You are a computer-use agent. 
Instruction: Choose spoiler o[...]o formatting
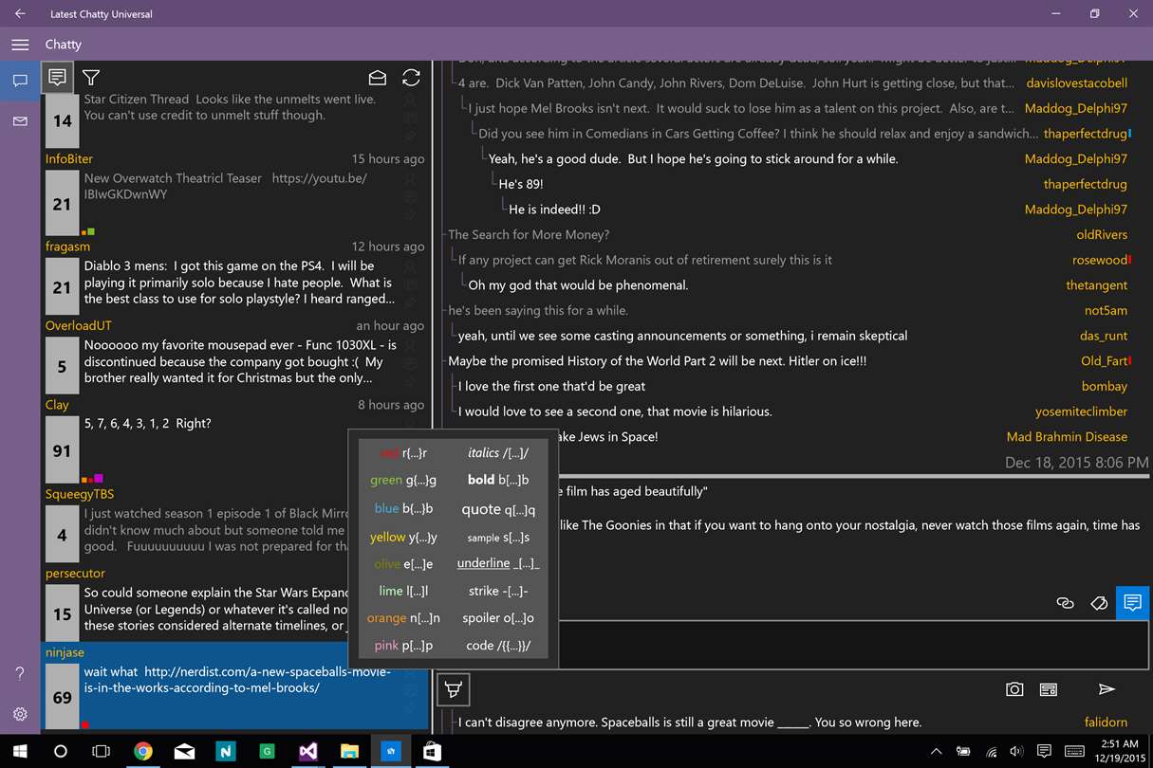(x=498, y=618)
